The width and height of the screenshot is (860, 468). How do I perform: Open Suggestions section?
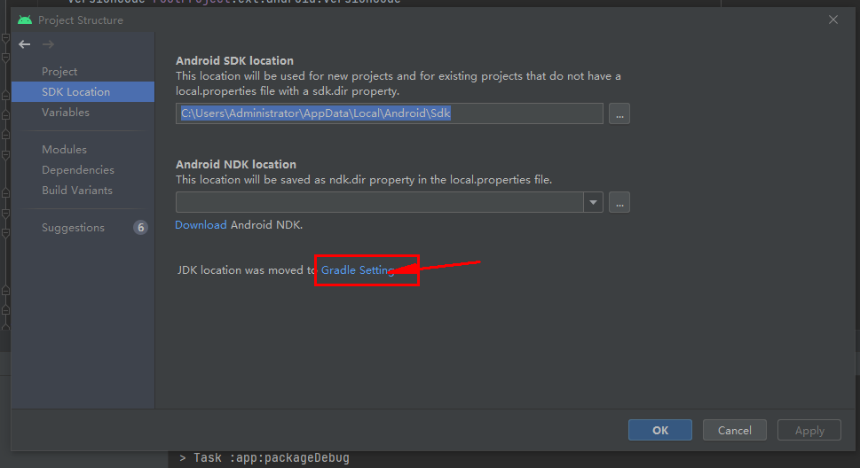[73, 228]
